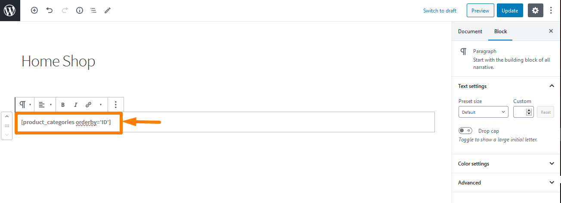The image size is (561, 203).
Task: Open paragraph block more options
Action: coord(115,105)
